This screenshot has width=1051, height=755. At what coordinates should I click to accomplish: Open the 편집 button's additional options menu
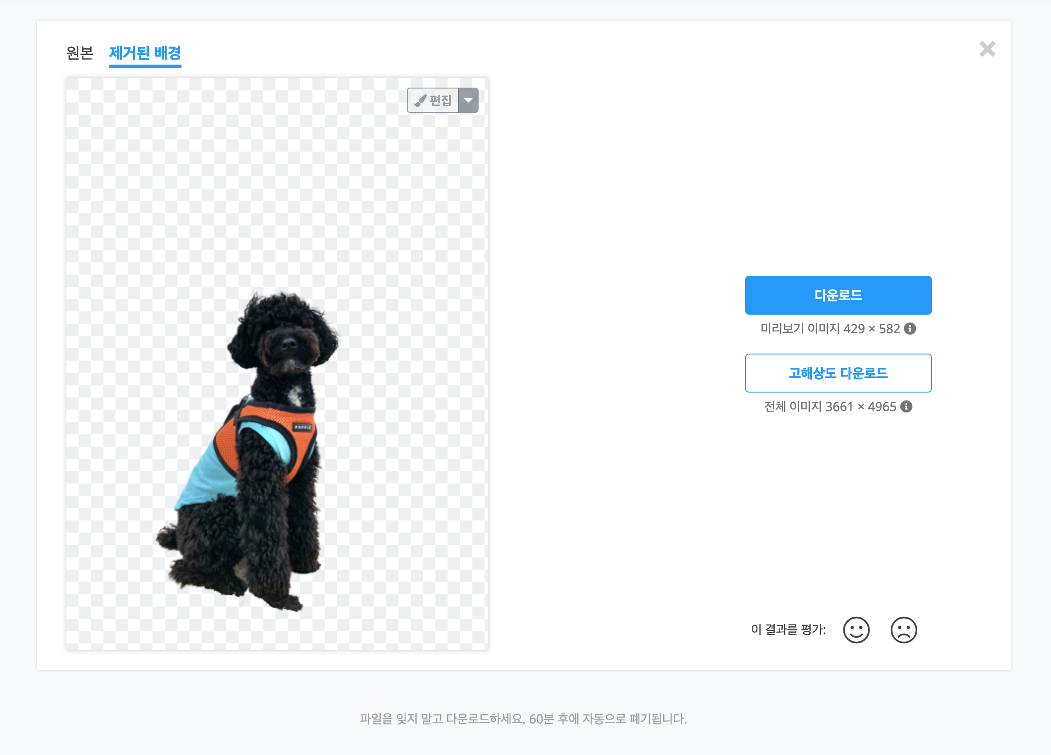(x=469, y=100)
